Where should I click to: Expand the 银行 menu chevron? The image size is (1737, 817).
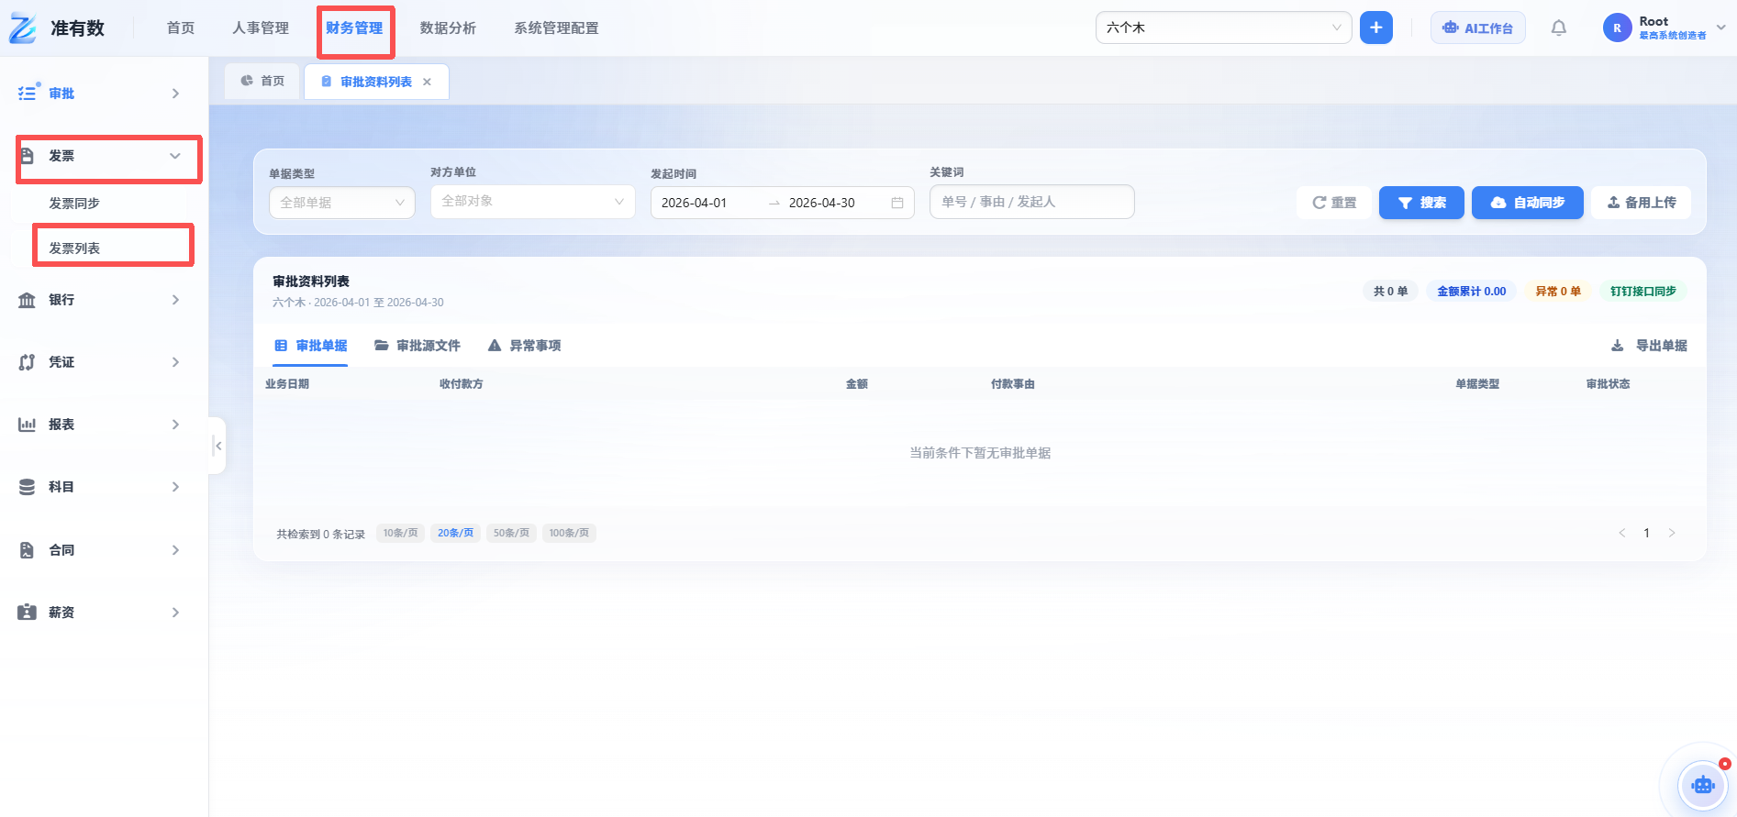[175, 300]
